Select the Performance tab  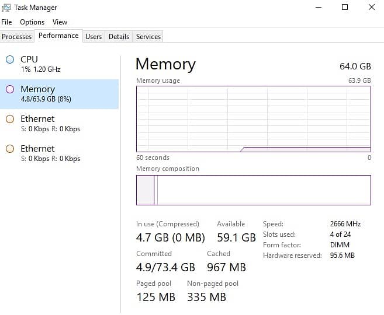[x=58, y=36]
